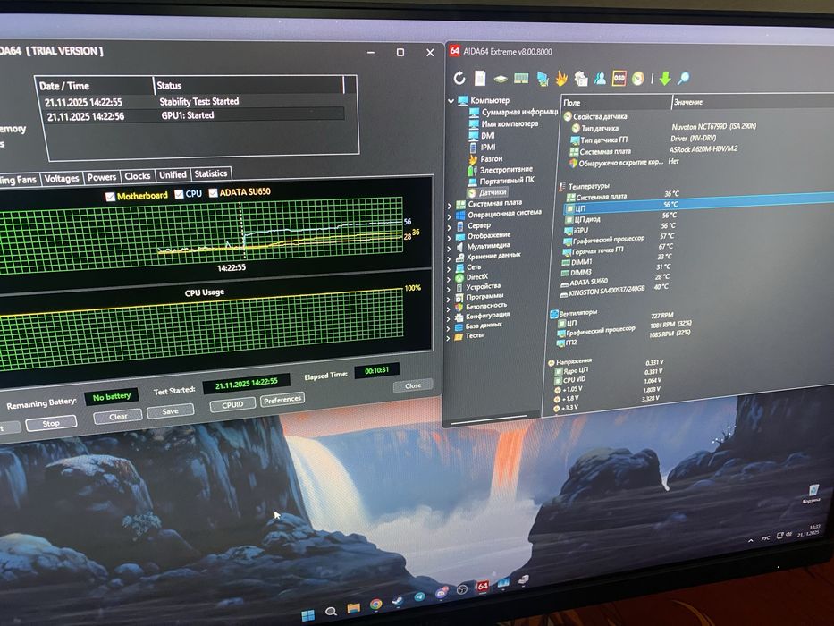834x626 pixels.
Task: Select the 'Stability Test: Started' log row
Action: point(194,102)
